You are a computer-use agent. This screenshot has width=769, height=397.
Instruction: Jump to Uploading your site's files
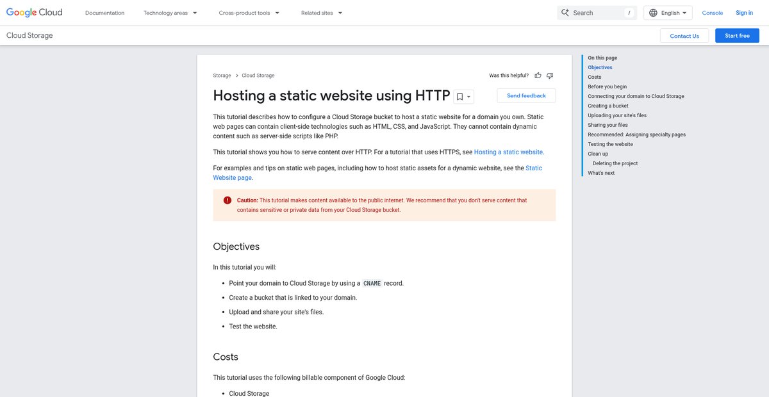click(617, 115)
